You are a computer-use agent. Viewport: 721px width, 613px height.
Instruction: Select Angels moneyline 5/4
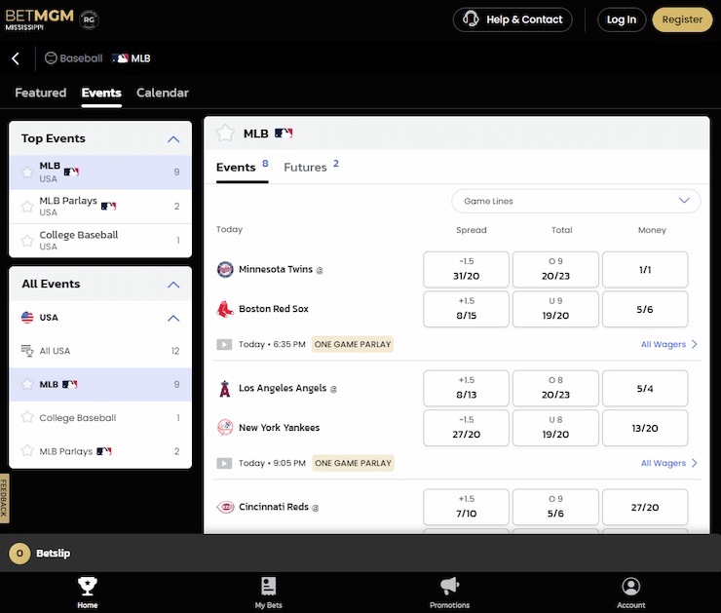coord(645,388)
